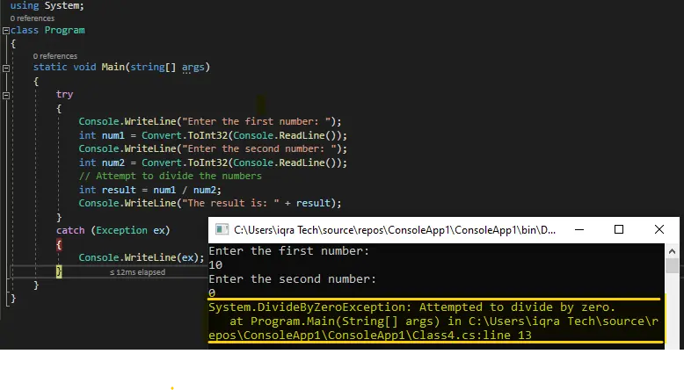
Task: Collapse the class Program code block
Action: coord(6,30)
